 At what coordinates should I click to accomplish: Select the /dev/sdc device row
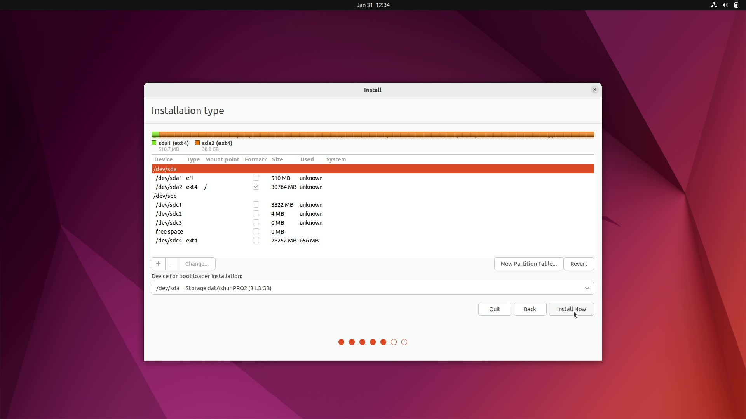[373, 196]
